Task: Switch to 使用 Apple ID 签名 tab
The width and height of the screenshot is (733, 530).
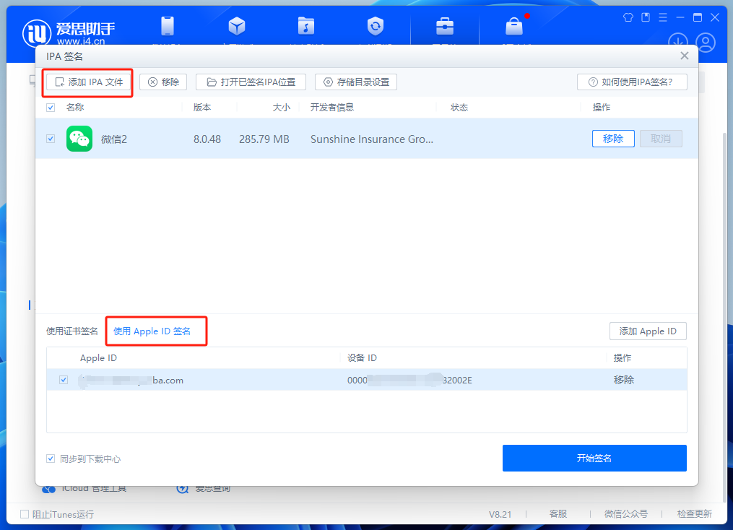Action: click(152, 331)
